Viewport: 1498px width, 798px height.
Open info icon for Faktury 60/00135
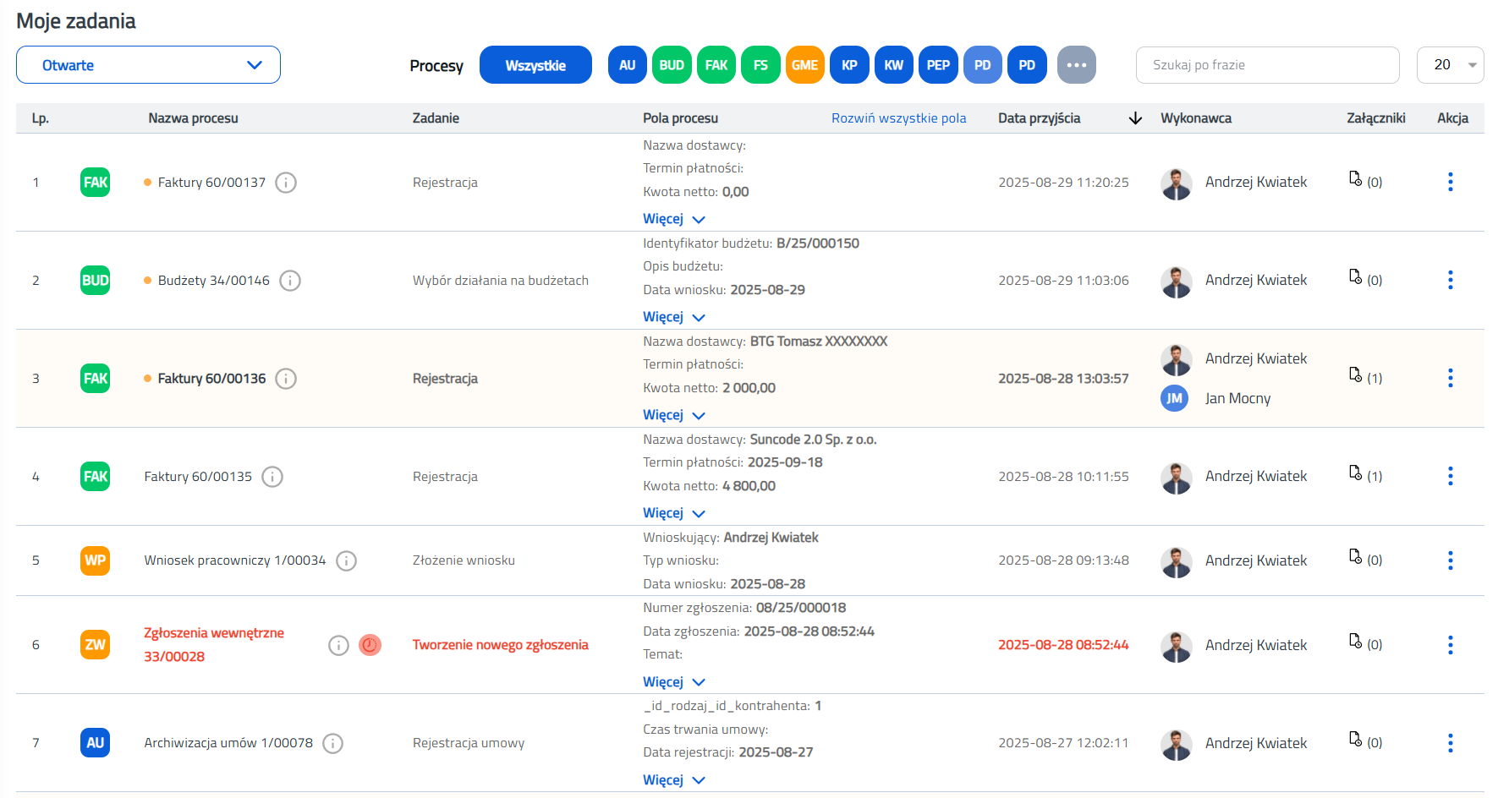click(272, 477)
